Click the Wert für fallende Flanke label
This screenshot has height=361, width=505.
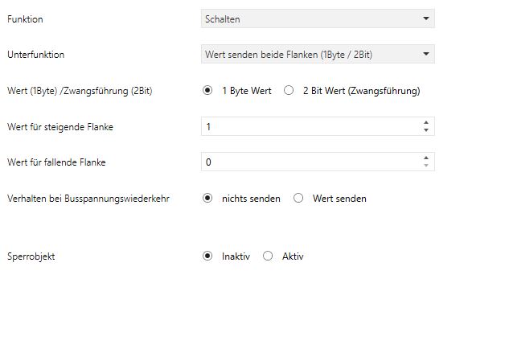[56, 162]
